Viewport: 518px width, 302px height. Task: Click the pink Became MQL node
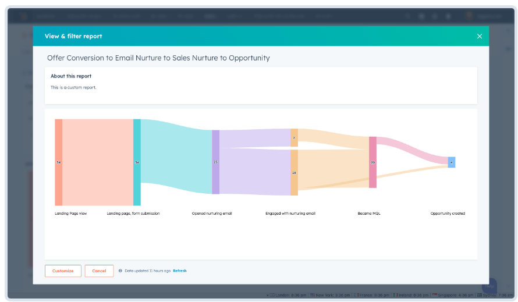(x=372, y=162)
